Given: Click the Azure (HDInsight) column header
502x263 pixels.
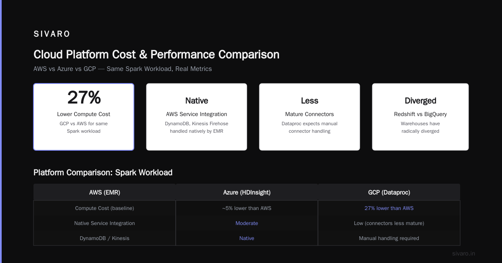Looking at the screenshot, I should point(247,192).
